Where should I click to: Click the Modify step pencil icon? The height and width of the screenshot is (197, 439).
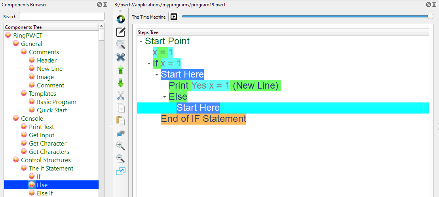121,32
